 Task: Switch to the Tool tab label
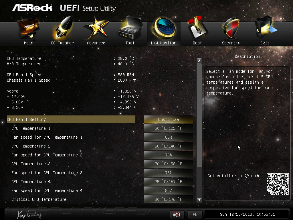[x=130, y=43]
